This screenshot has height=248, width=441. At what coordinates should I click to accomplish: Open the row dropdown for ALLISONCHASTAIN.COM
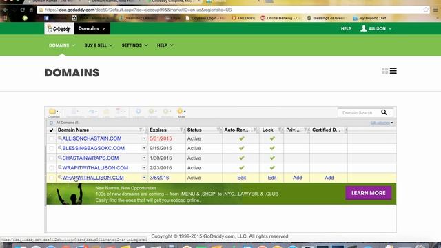click(144, 138)
